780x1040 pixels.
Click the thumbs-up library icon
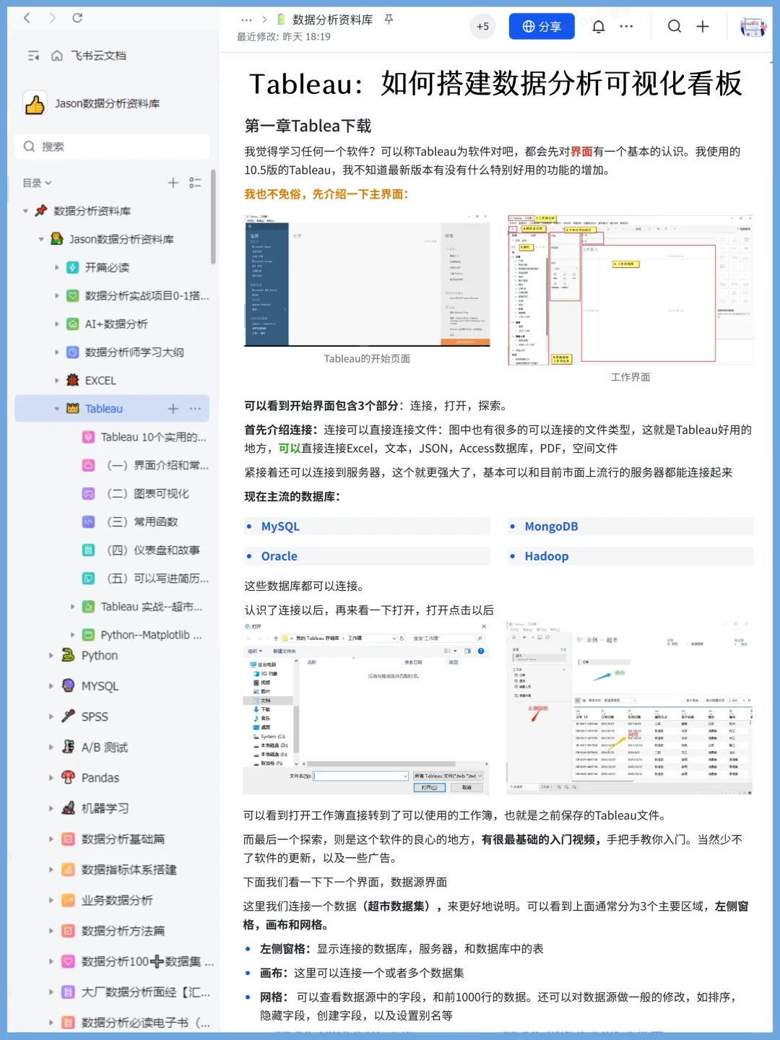coord(35,104)
